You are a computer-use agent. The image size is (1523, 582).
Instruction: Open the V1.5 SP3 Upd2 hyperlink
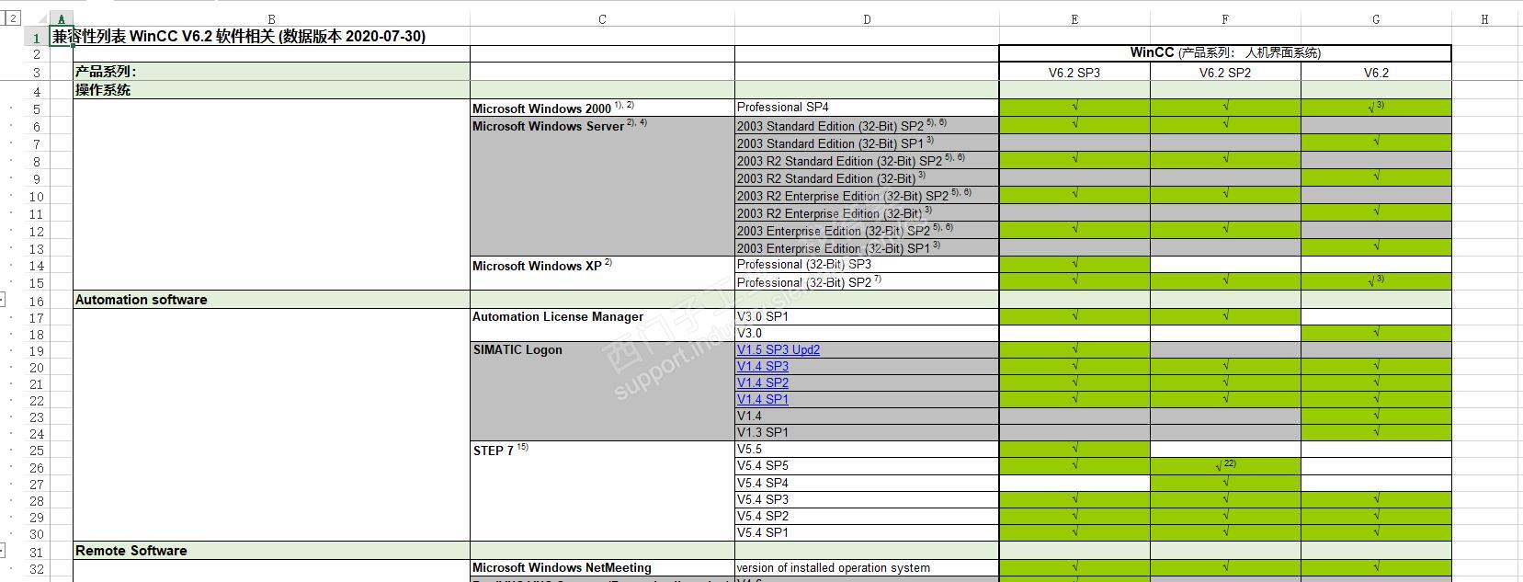(778, 349)
